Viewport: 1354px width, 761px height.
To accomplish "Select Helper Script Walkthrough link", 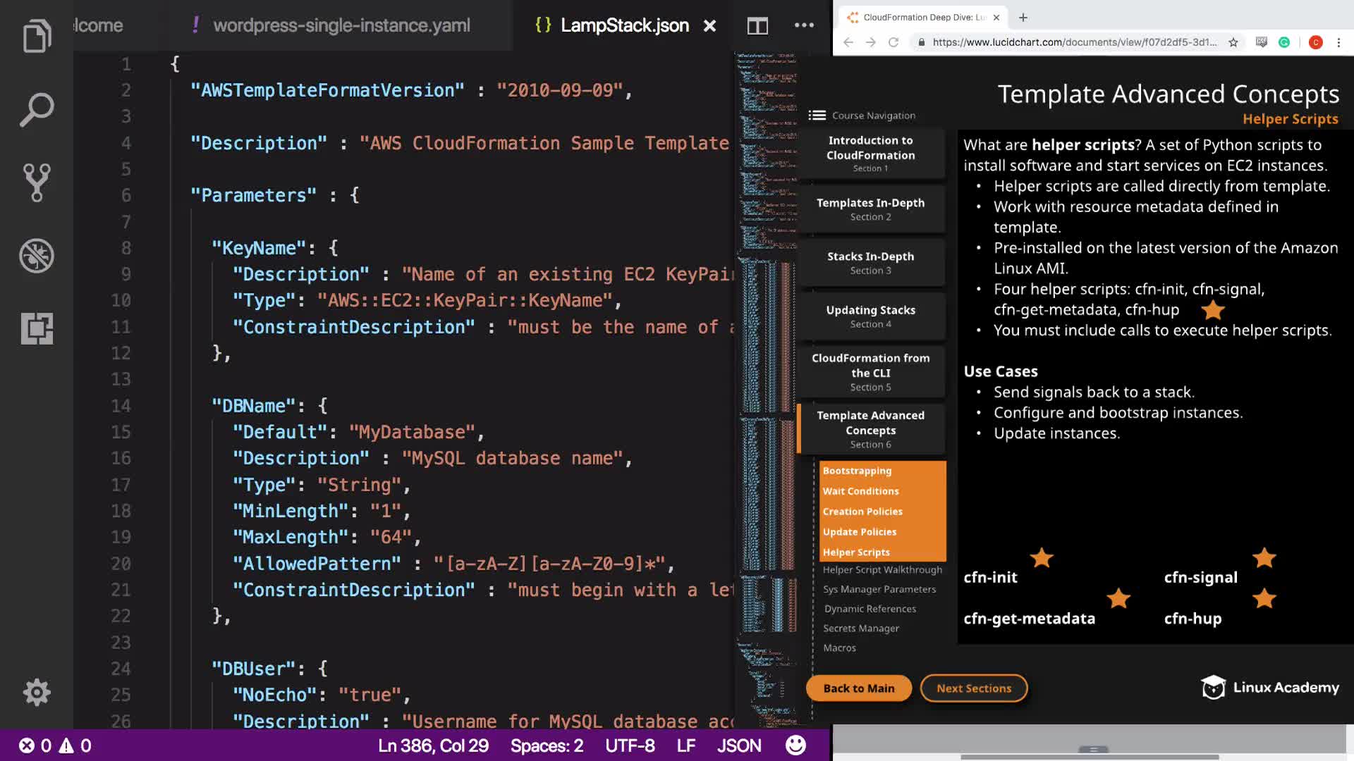I will point(882,569).
